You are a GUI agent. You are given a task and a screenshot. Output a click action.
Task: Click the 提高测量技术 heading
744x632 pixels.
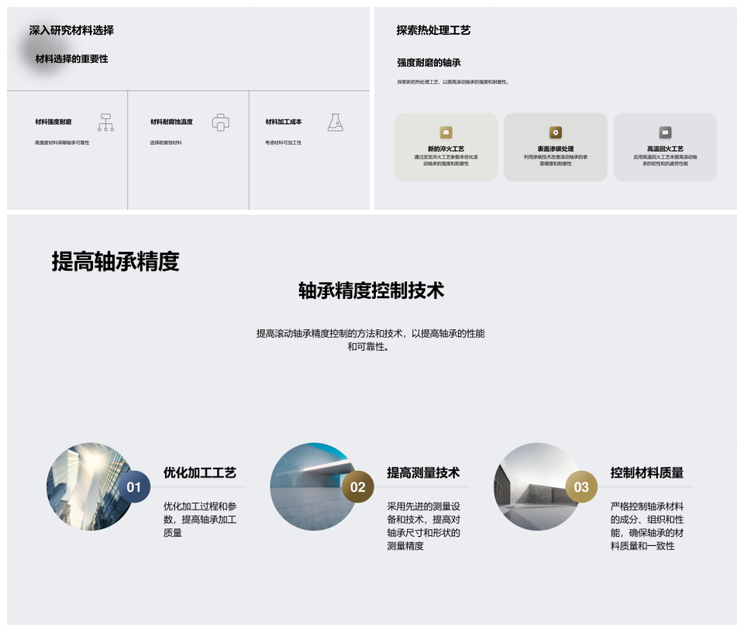[x=423, y=472]
